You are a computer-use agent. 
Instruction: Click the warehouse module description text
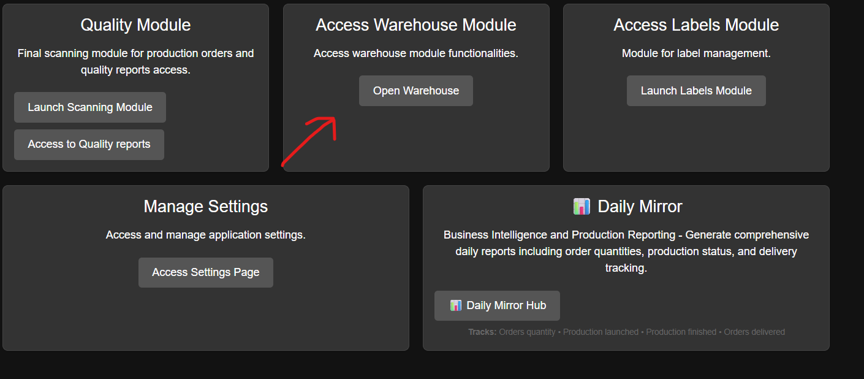pos(415,53)
